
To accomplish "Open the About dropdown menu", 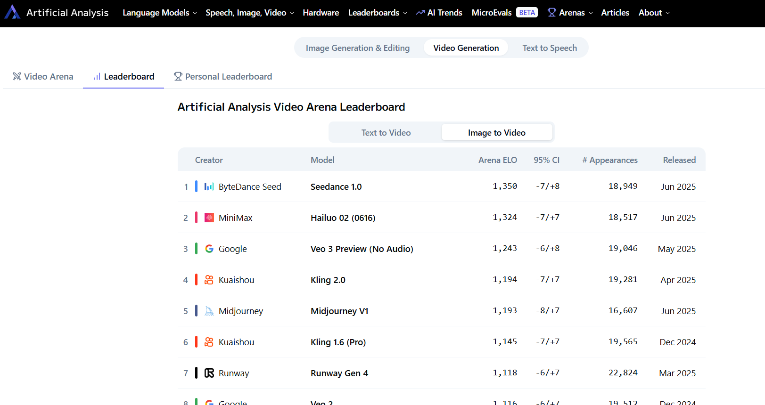I will [x=654, y=13].
